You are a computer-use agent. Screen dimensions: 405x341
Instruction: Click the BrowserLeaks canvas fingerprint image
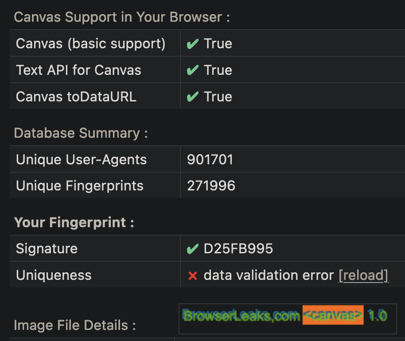pos(288,319)
